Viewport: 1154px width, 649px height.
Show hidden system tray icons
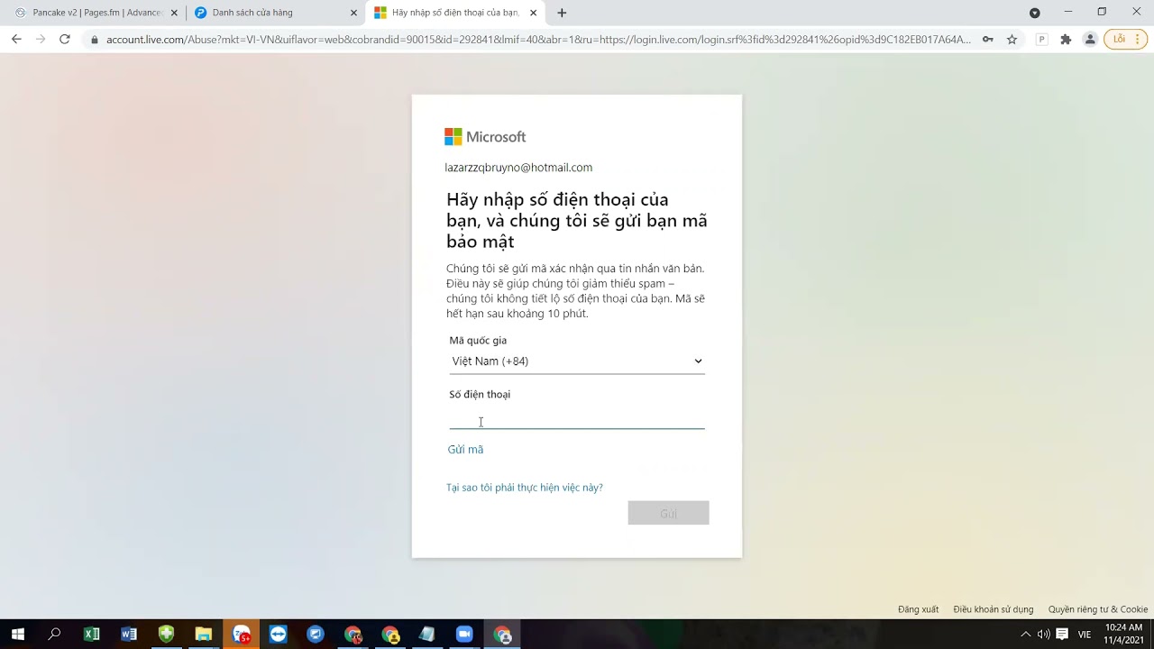point(1025,635)
